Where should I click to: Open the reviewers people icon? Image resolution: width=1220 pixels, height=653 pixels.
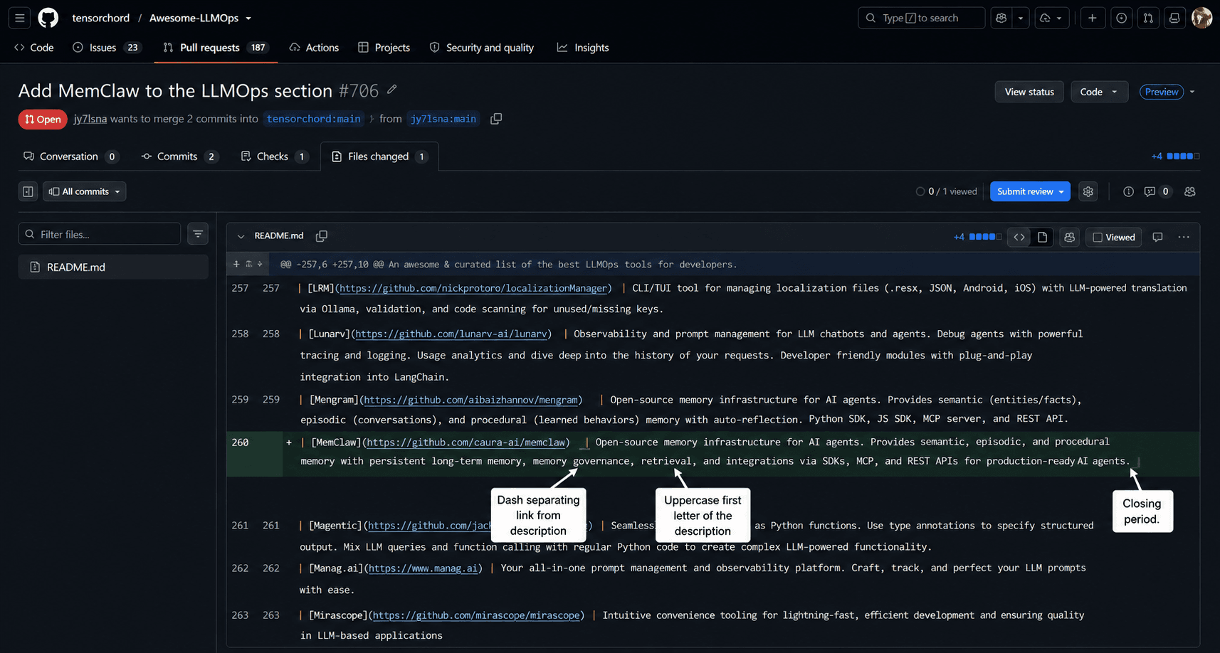coord(1189,191)
